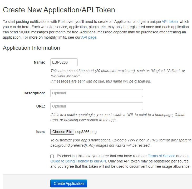Click the "URL:" field label
The height and width of the screenshot is (189, 192).
coord(41,106)
